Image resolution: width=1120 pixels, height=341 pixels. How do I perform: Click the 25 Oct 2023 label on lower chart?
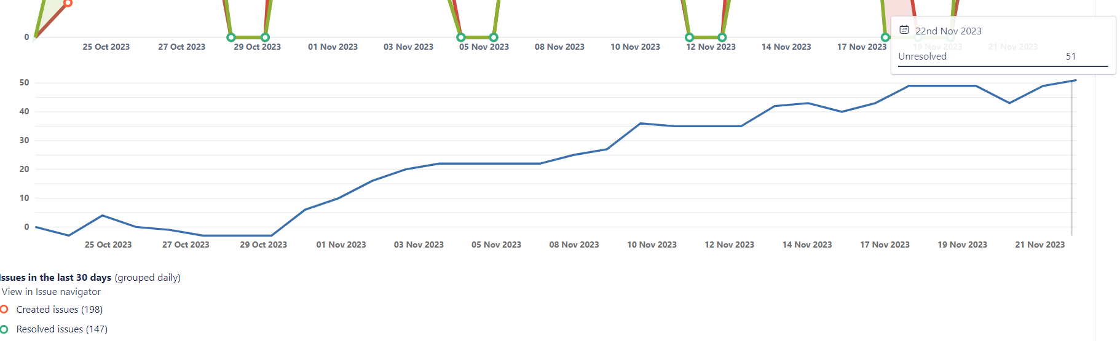[108, 245]
